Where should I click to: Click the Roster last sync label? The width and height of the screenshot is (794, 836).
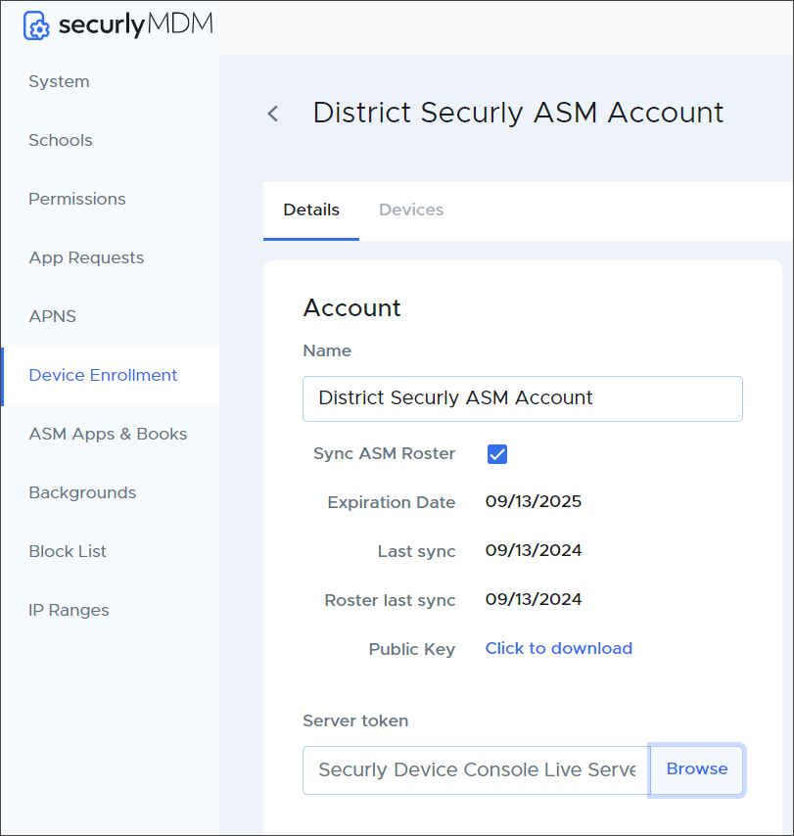(x=391, y=600)
